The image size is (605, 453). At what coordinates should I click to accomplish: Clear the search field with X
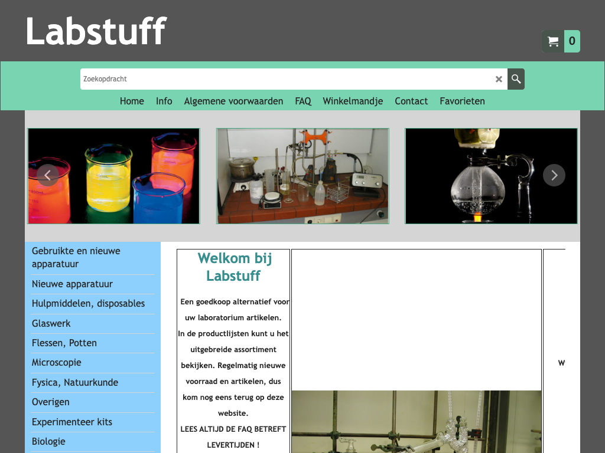(x=499, y=79)
